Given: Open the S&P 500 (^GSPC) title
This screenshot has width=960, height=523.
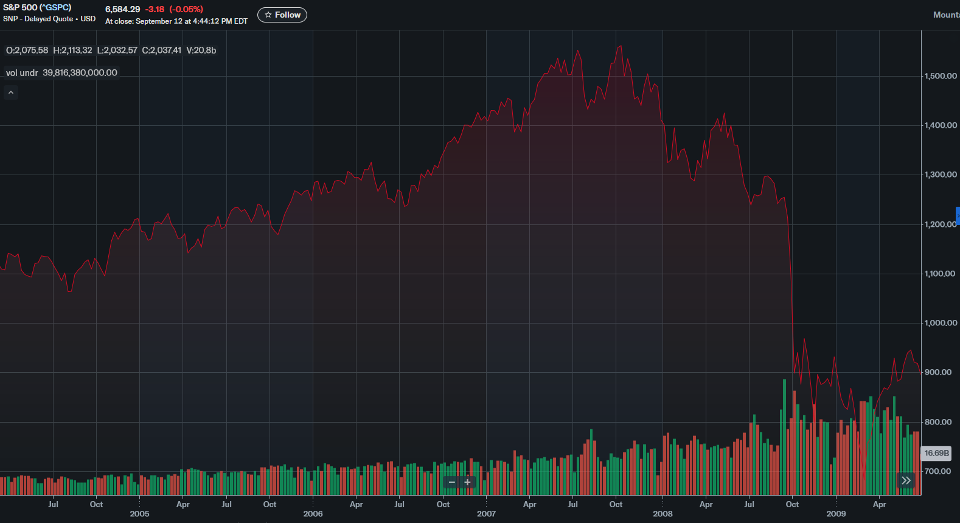Looking at the screenshot, I should (x=37, y=7).
